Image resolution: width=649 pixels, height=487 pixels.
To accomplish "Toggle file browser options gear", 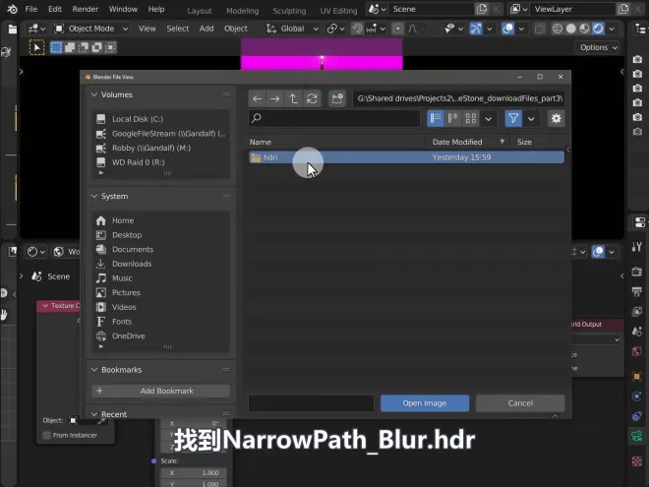I will tap(557, 118).
